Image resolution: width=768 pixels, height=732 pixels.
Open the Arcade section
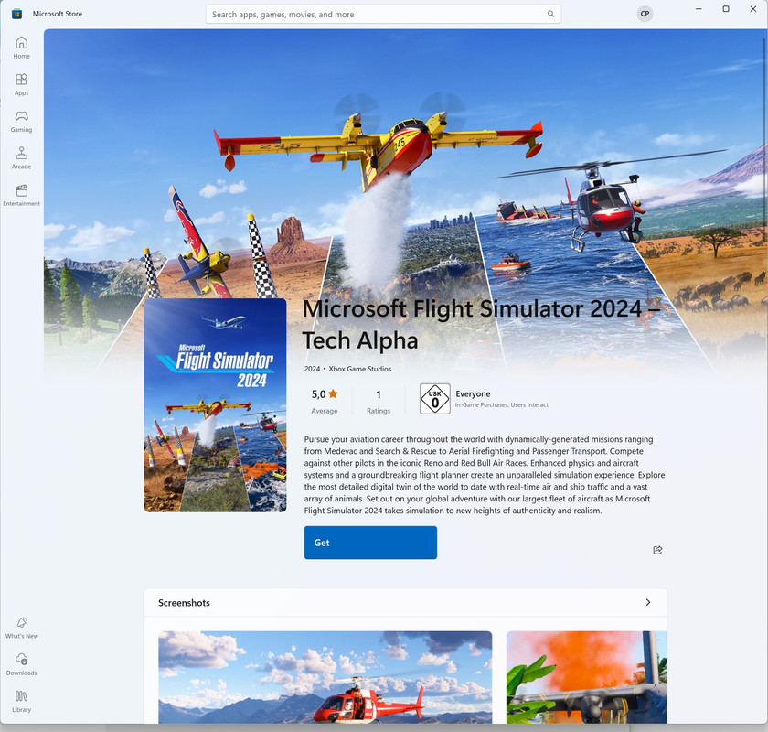pyautogui.click(x=22, y=158)
